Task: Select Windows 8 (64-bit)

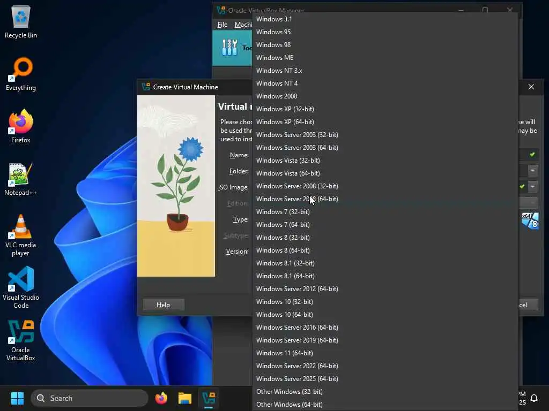Action: [x=385, y=250]
